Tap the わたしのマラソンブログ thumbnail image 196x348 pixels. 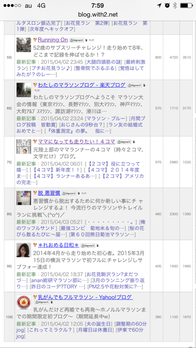click(24, 90)
